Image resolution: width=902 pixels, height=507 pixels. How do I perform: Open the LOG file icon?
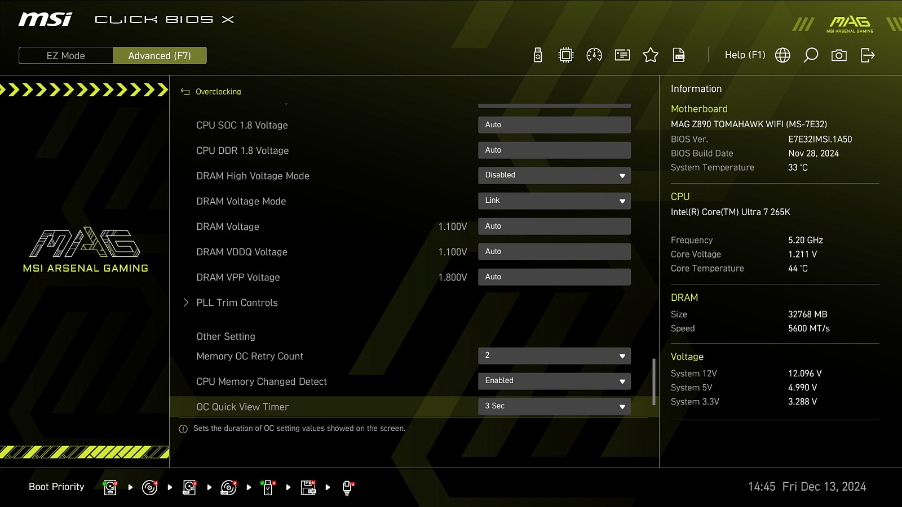[x=679, y=55]
